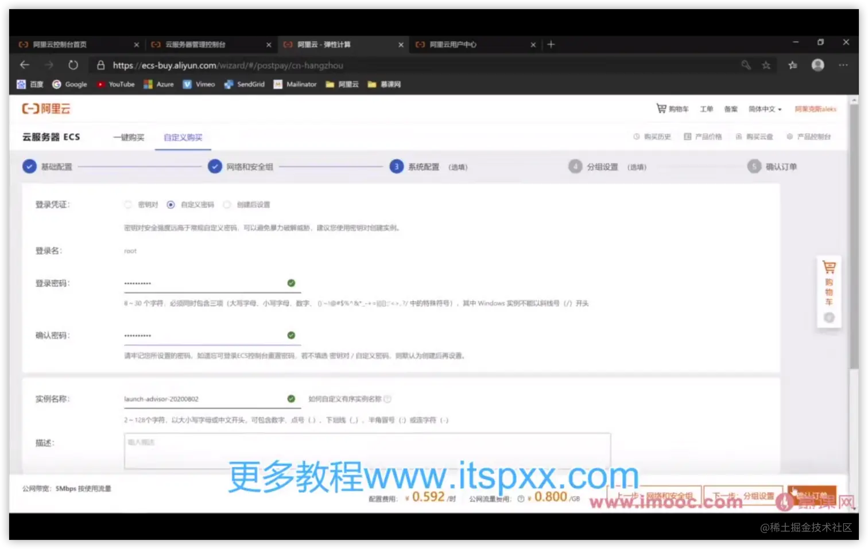
Task: Open the browser settings and more menu
Action: [843, 65]
